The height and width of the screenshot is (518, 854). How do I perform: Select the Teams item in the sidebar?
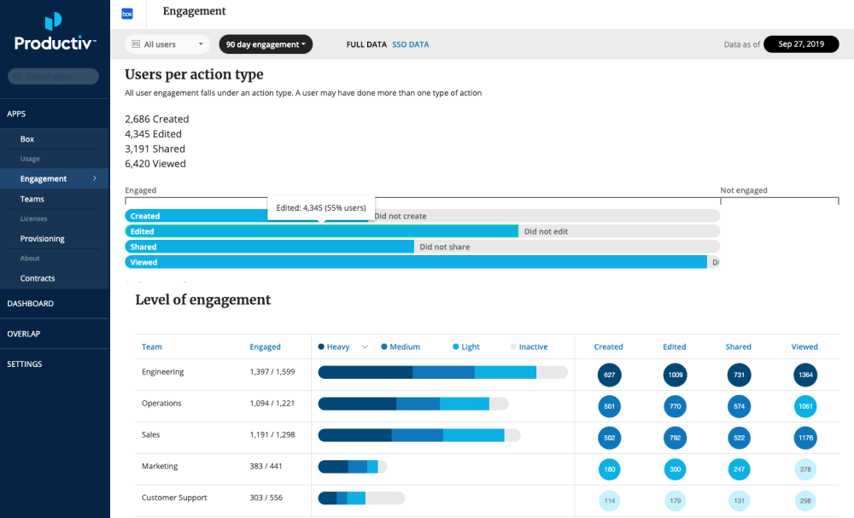click(32, 198)
